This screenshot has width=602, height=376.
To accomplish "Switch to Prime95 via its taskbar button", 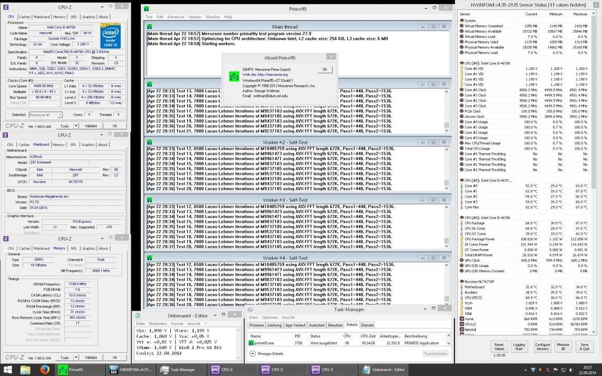I will pyautogui.click(x=80, y=370).
